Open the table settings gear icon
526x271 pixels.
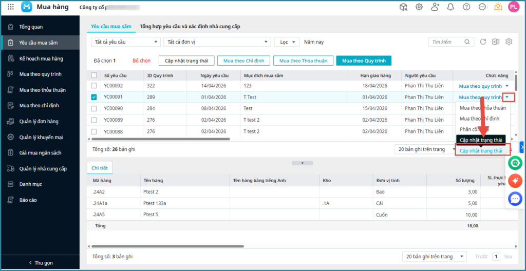tap(509, 42)
